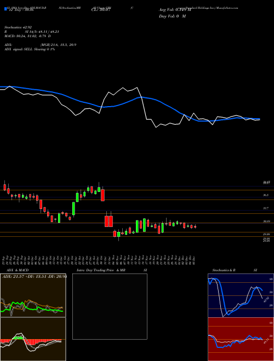Click the 'Day Vol: 0 M' label

click(x=172, y=16)
